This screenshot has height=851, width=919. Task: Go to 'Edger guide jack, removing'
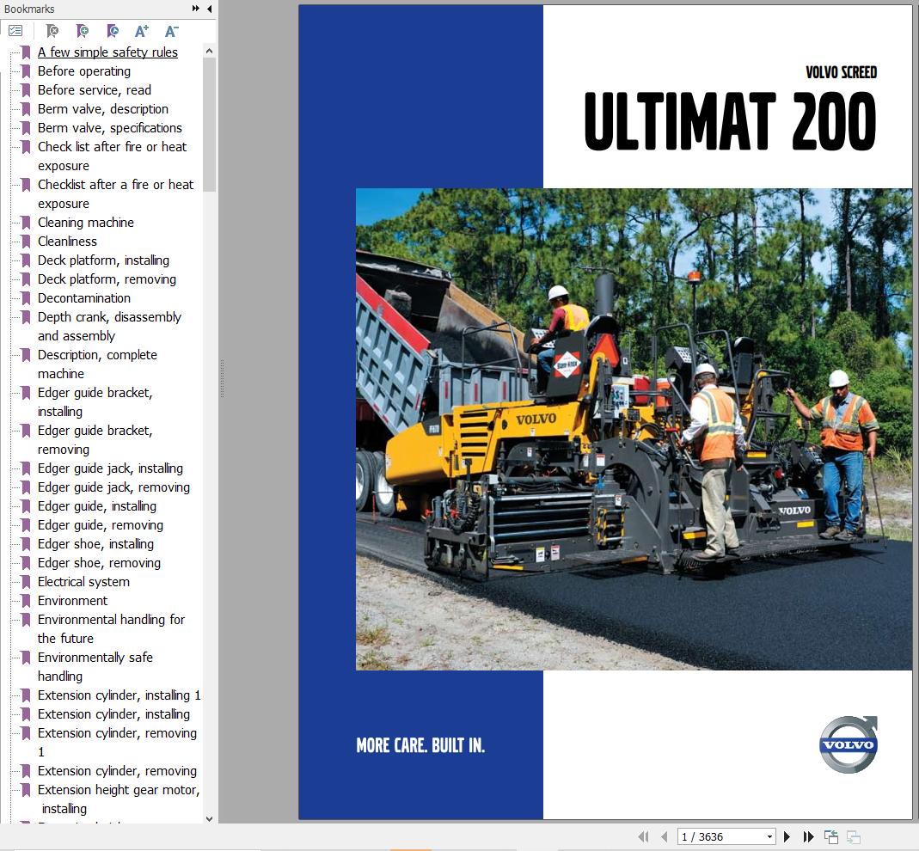[113, 487]
